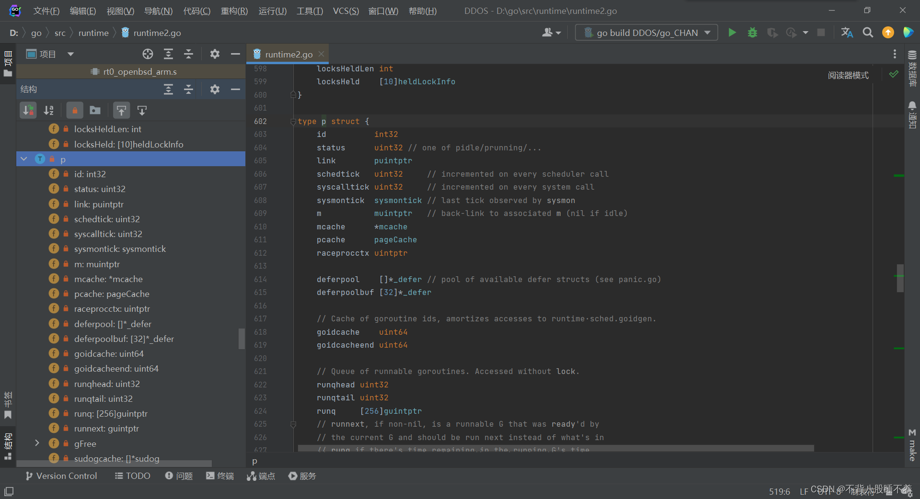The image size is (920, 499).
Task: Expand all nodes in Structure panel
Action: pyautogui.click(x=168, y=89)
